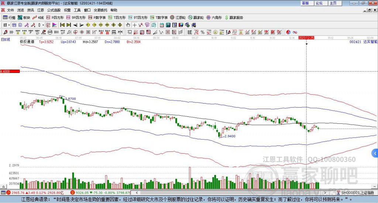Viewport: 378px width, 203px height.
Task: Open the 交易委托 menu
Action: click(x=100, y=10)
